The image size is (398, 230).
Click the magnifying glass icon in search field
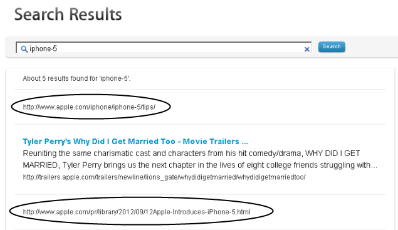tap(24, 49)
